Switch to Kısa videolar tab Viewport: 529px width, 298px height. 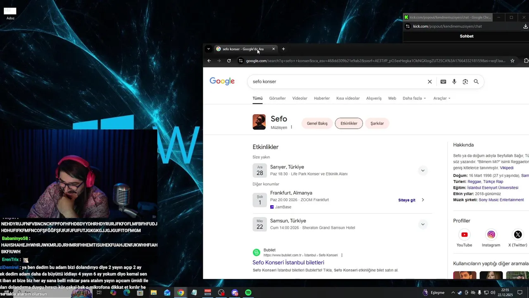tap(348, 99)
